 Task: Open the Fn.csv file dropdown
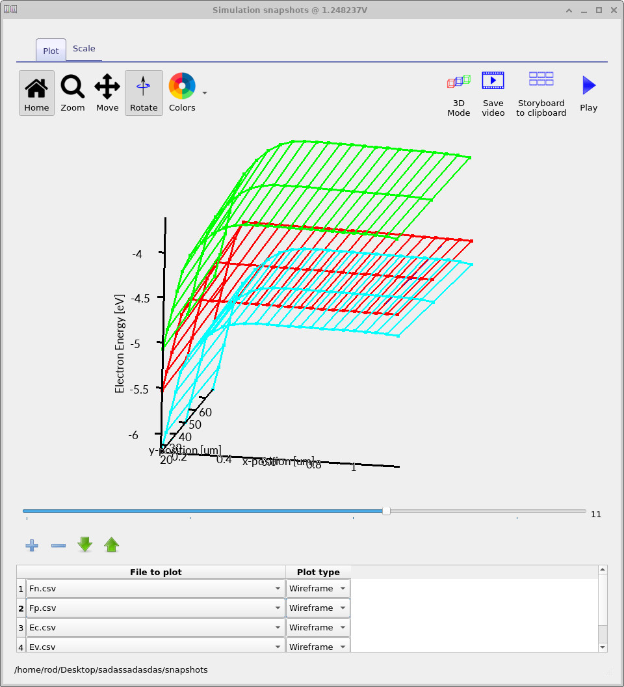155,589
